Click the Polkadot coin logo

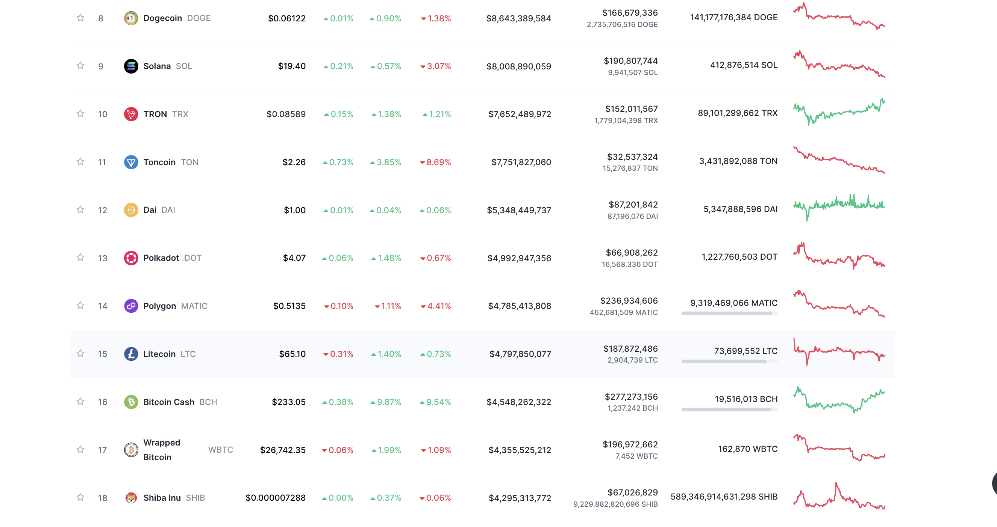(131, 258)
